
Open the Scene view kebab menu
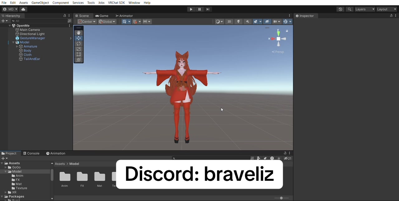[290, 16]
